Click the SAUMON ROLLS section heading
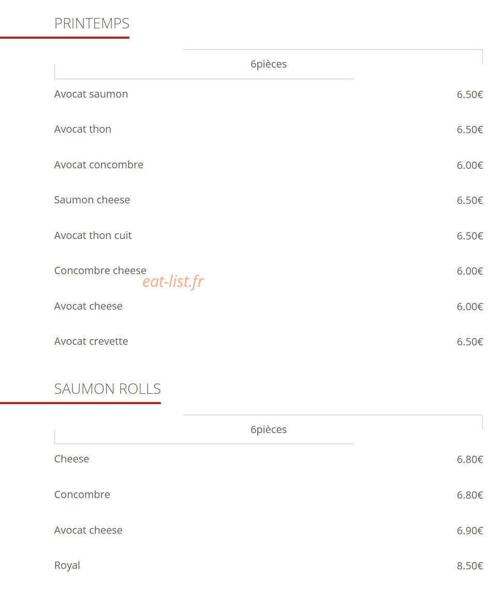496x591 pixels. [107, 389]
